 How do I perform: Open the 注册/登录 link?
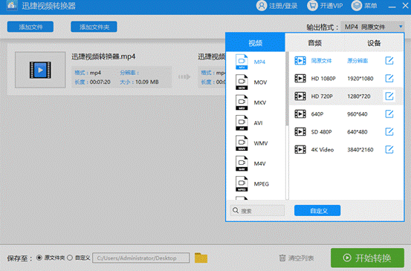point(283,6)
